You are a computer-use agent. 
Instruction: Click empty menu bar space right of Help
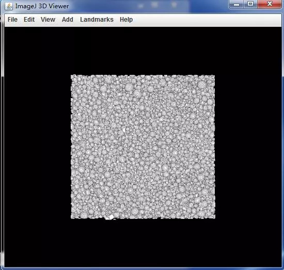point(207,20)
